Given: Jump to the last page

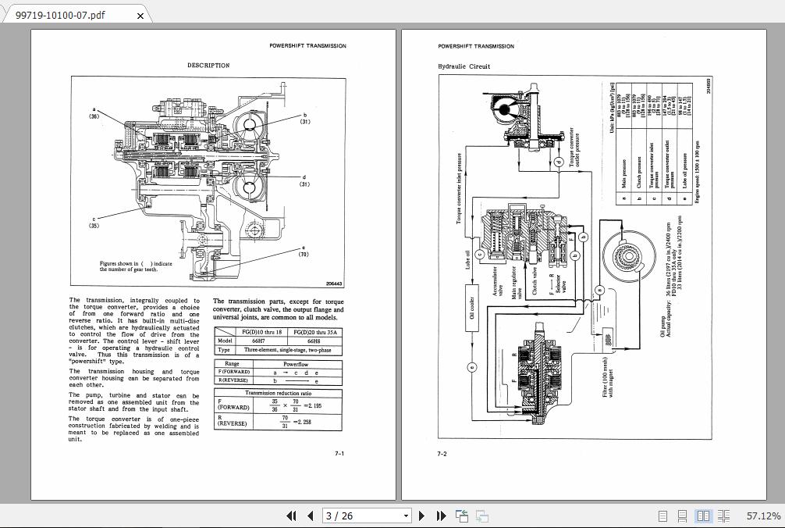Looking at the screenshot, I should coord(441,516).
